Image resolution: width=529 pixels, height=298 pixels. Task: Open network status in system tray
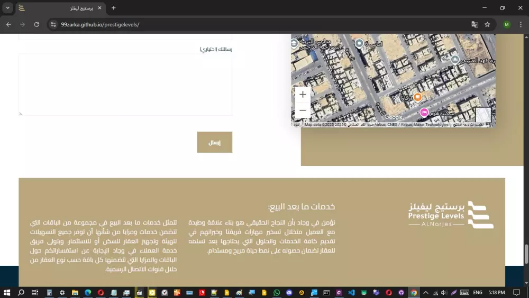pyautogui.click(x=435, y=293)
